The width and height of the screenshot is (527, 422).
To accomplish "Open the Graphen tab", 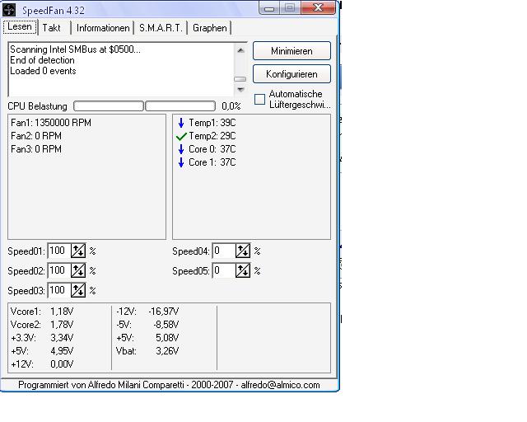I will click(210, 28).
